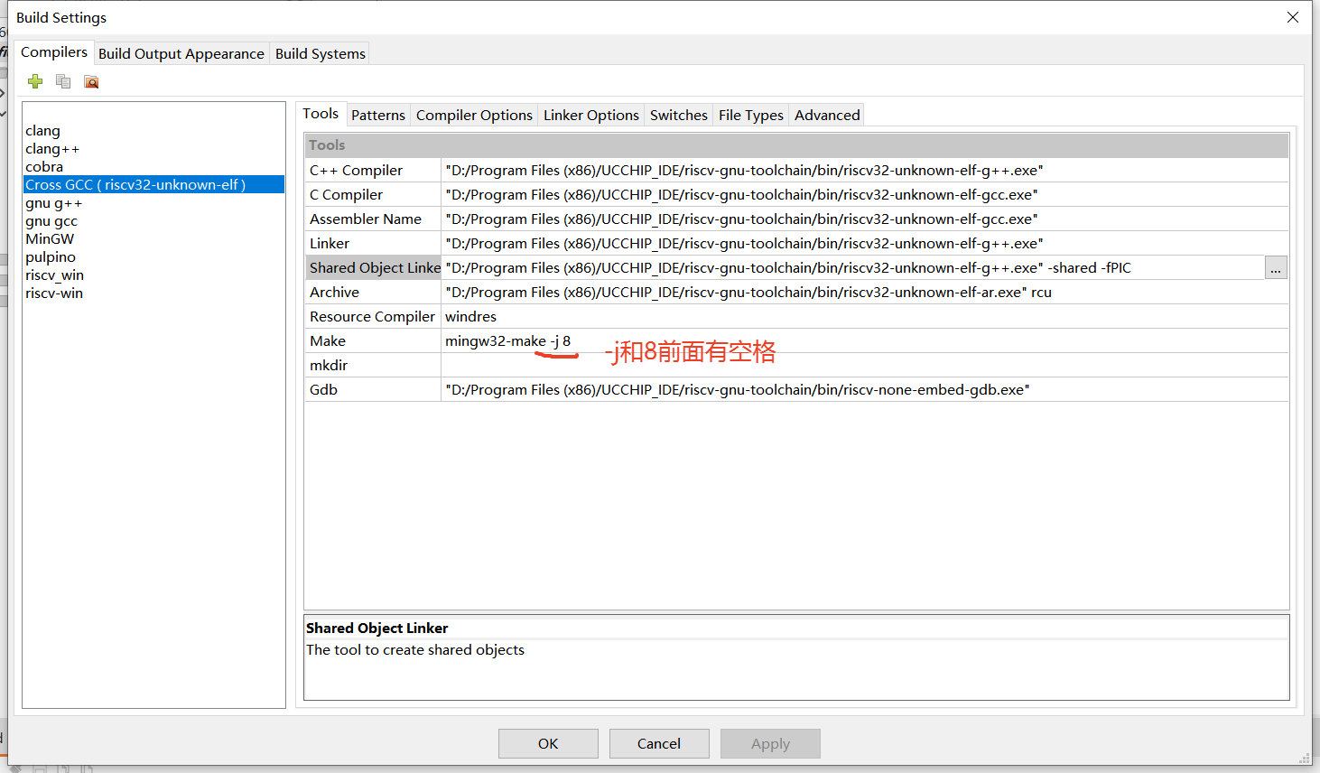Click the OK button
Image resolution: width=1320 pixels, height=773 pixels.
coord(548,743)
